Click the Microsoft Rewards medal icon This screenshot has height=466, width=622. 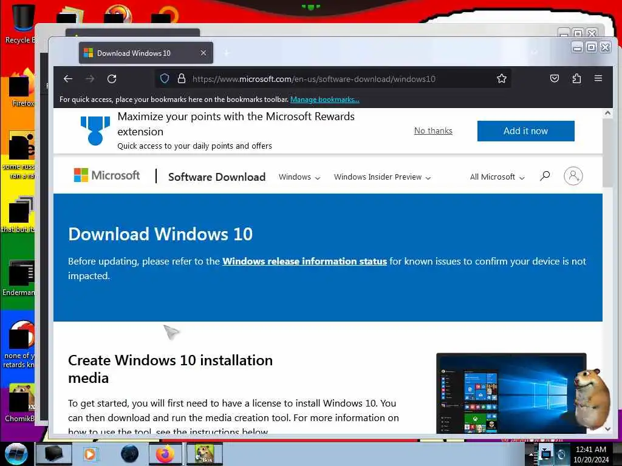pyautogui.click(x=95, y=131)
